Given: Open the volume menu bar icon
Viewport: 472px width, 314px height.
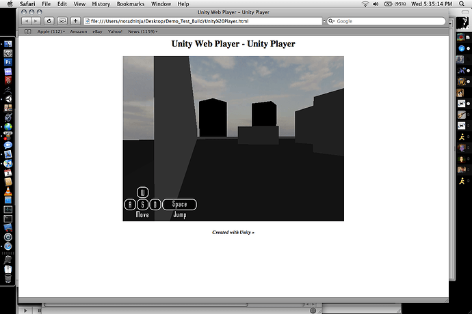Looking at the screenshot, I should coord(376,4).
